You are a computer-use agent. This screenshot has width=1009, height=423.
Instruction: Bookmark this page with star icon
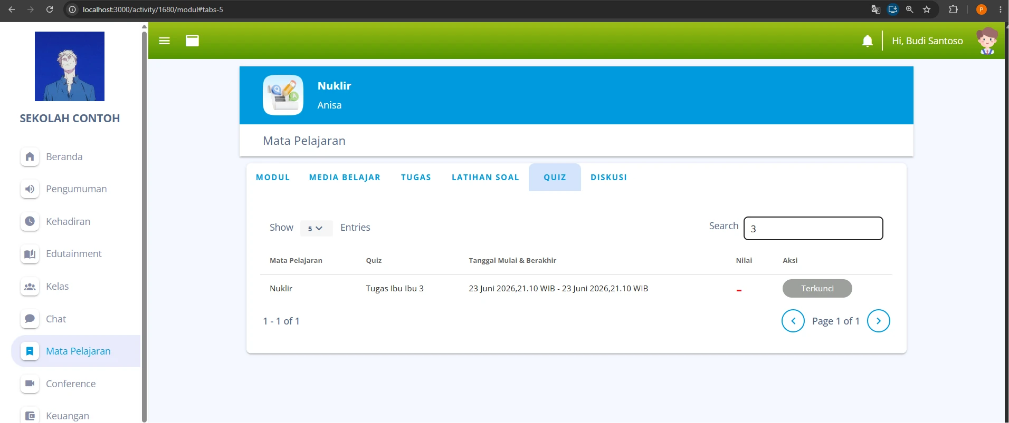click(x=927, y=9)
